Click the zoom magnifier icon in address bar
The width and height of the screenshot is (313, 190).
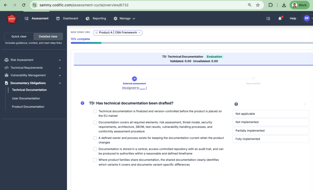click(249, 5)
